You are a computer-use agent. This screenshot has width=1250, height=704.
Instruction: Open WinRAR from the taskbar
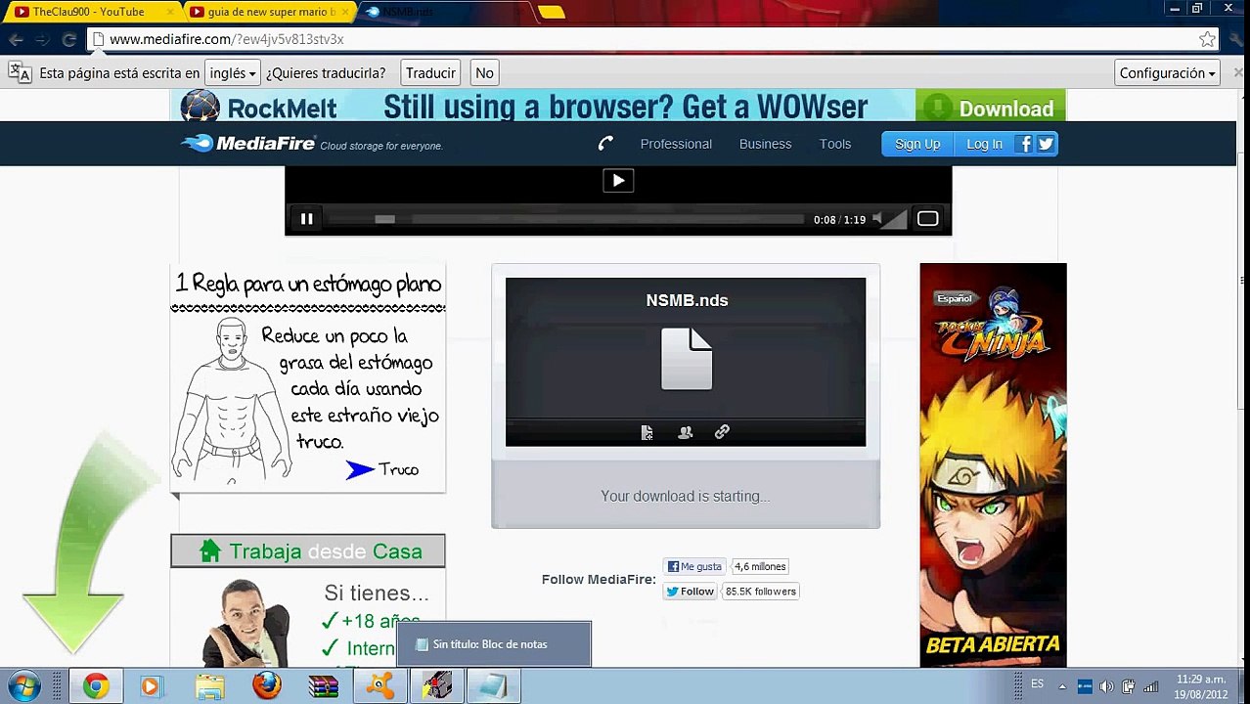pos(323,686)
